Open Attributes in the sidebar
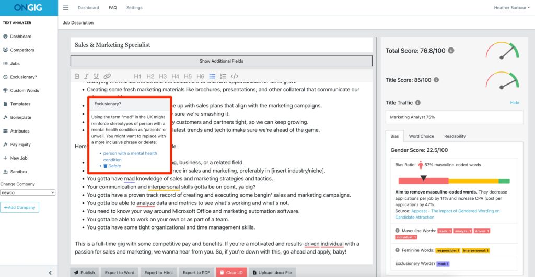 click(20, 131)
